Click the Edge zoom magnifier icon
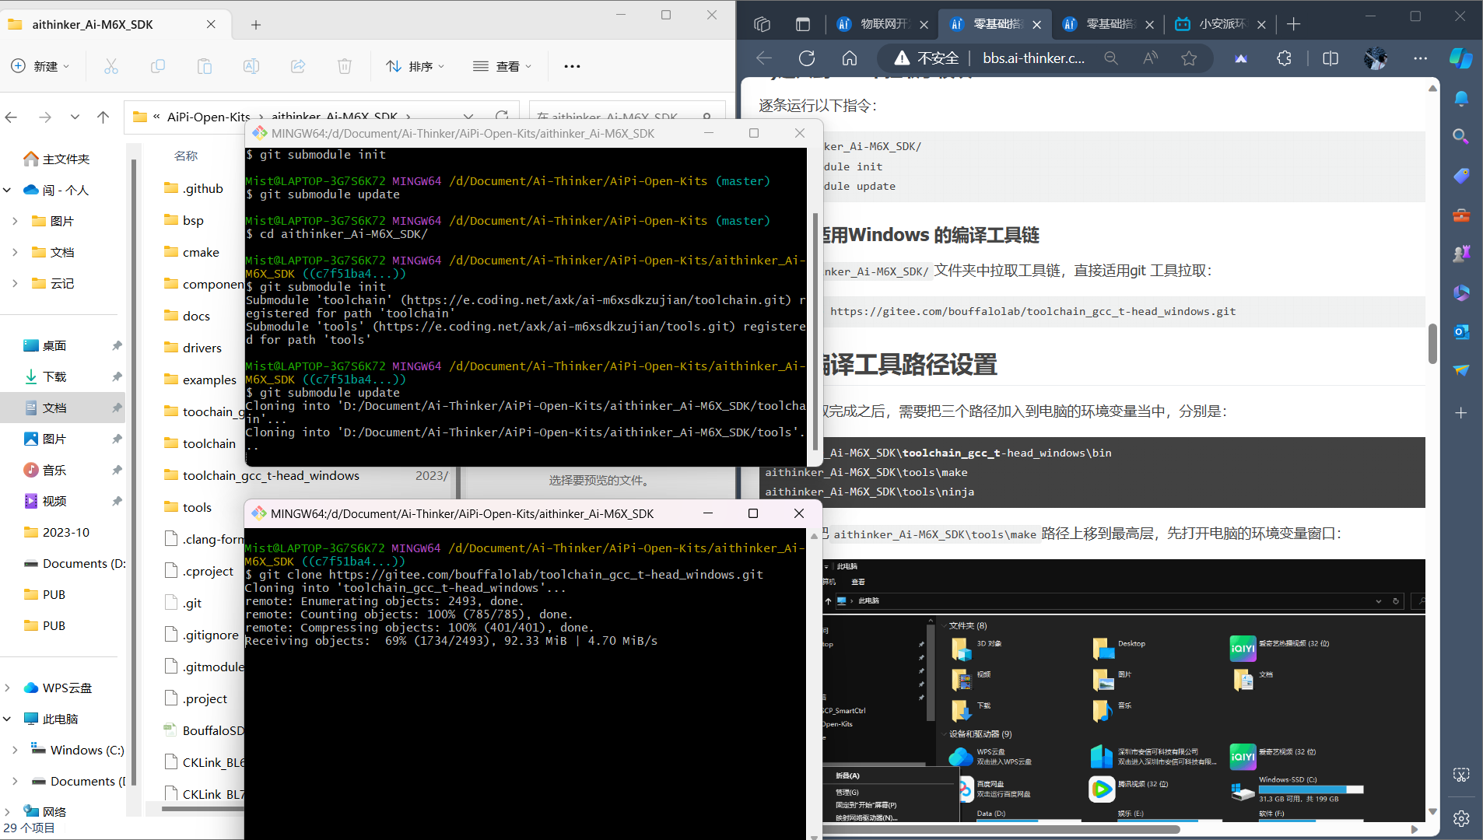 pyautogui.click(x=1111, y=58)
